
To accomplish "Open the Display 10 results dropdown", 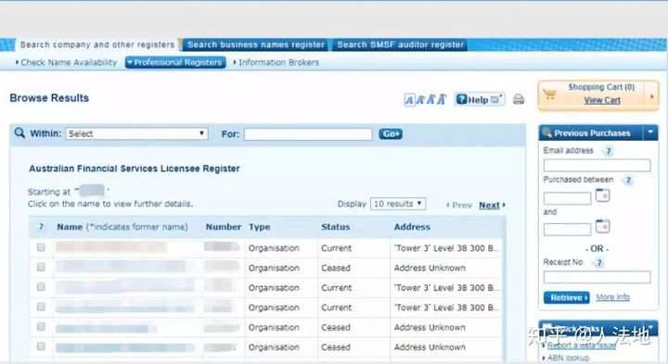I will [398, 204].
